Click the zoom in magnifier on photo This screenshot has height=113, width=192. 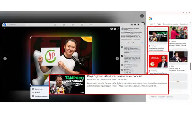click(x=112, y=29)
